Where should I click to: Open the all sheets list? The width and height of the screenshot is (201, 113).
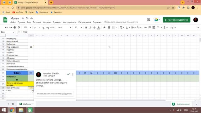click(x=13, y=104)
